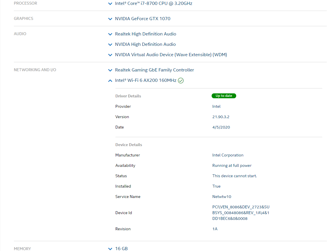Select manufacturer value Intel Corporation
Viewport: 328px width, 251px height.
tap(228, 155)
